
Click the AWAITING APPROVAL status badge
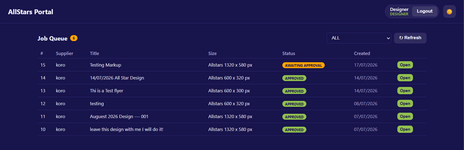tap(303, 65)
